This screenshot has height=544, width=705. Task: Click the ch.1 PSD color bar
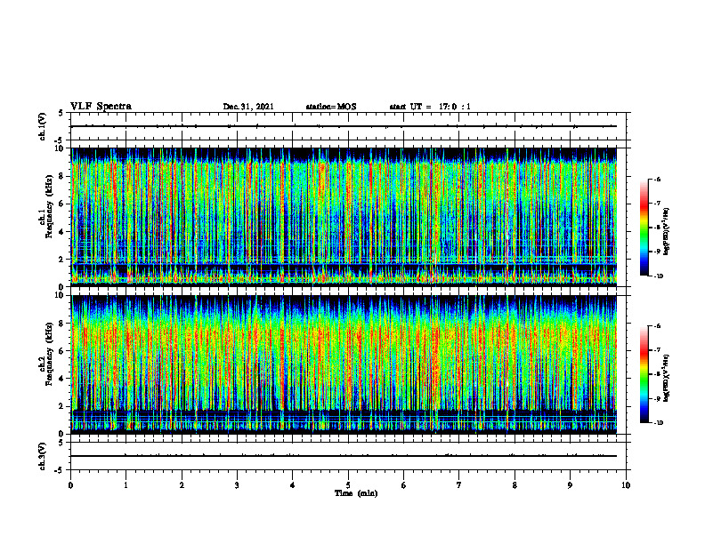point(644,228)
